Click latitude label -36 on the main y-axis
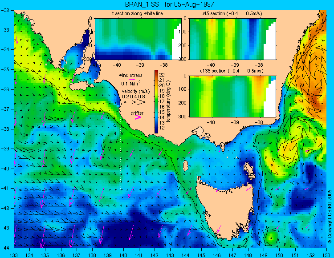Image resolution: width=334 pixels, height=258 pixels. pyautogui.click(x=5, y=89)
